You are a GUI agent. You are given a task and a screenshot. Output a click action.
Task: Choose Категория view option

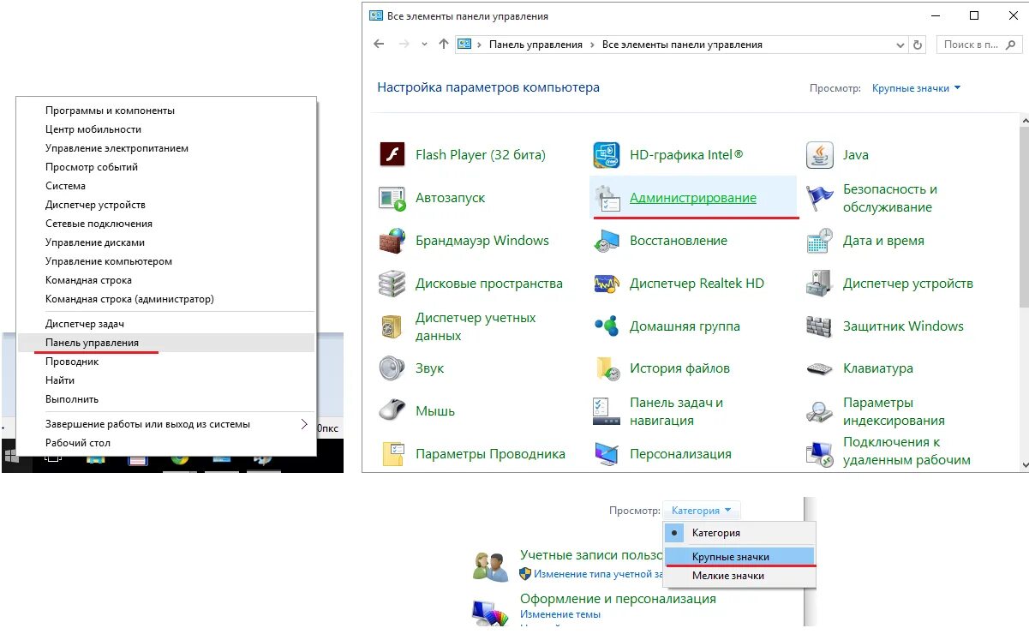(x=739, y=533)
